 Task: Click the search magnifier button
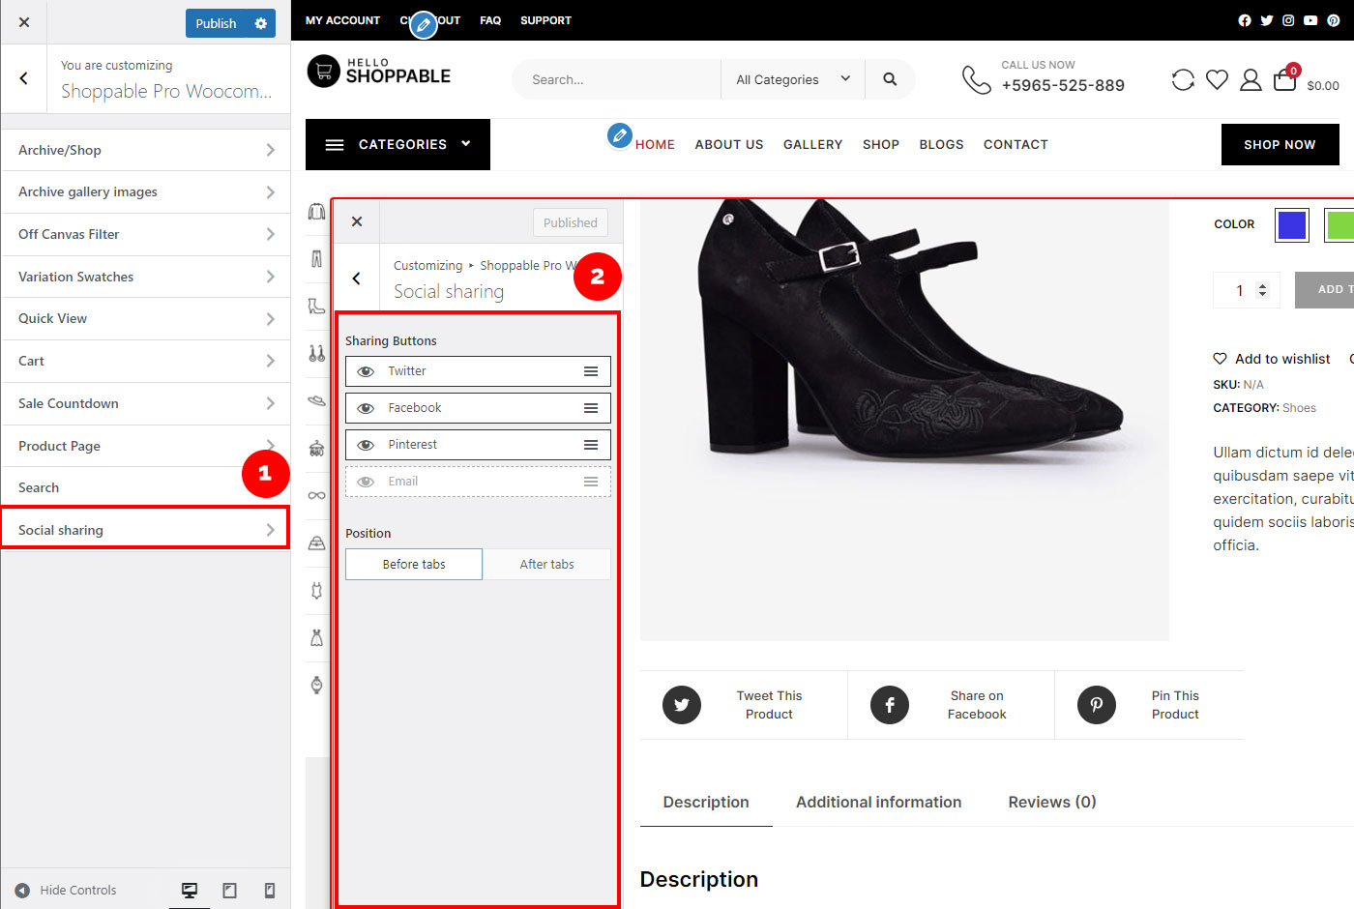890,79
